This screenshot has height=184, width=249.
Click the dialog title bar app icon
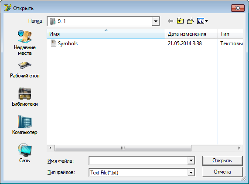(7, 8)
